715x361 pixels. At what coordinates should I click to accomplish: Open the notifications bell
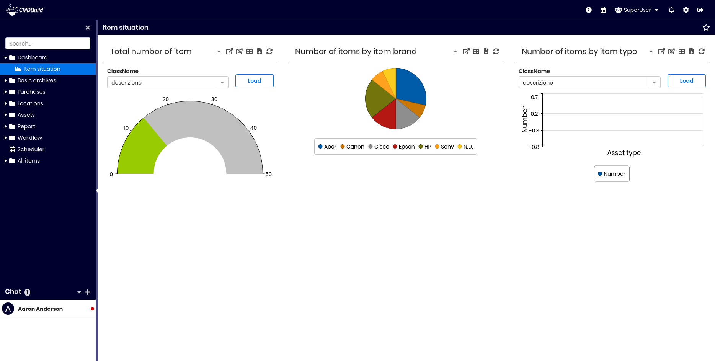(x=671, y=10)
